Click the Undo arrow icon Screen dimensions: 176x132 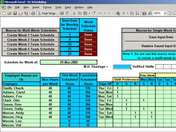click(100, 13)
